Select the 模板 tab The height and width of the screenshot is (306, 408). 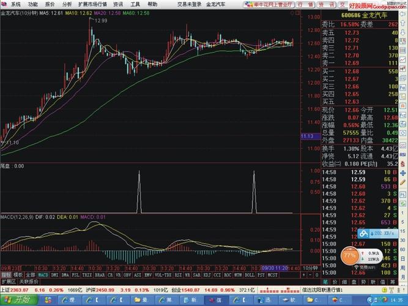click(x=18, y=275)
